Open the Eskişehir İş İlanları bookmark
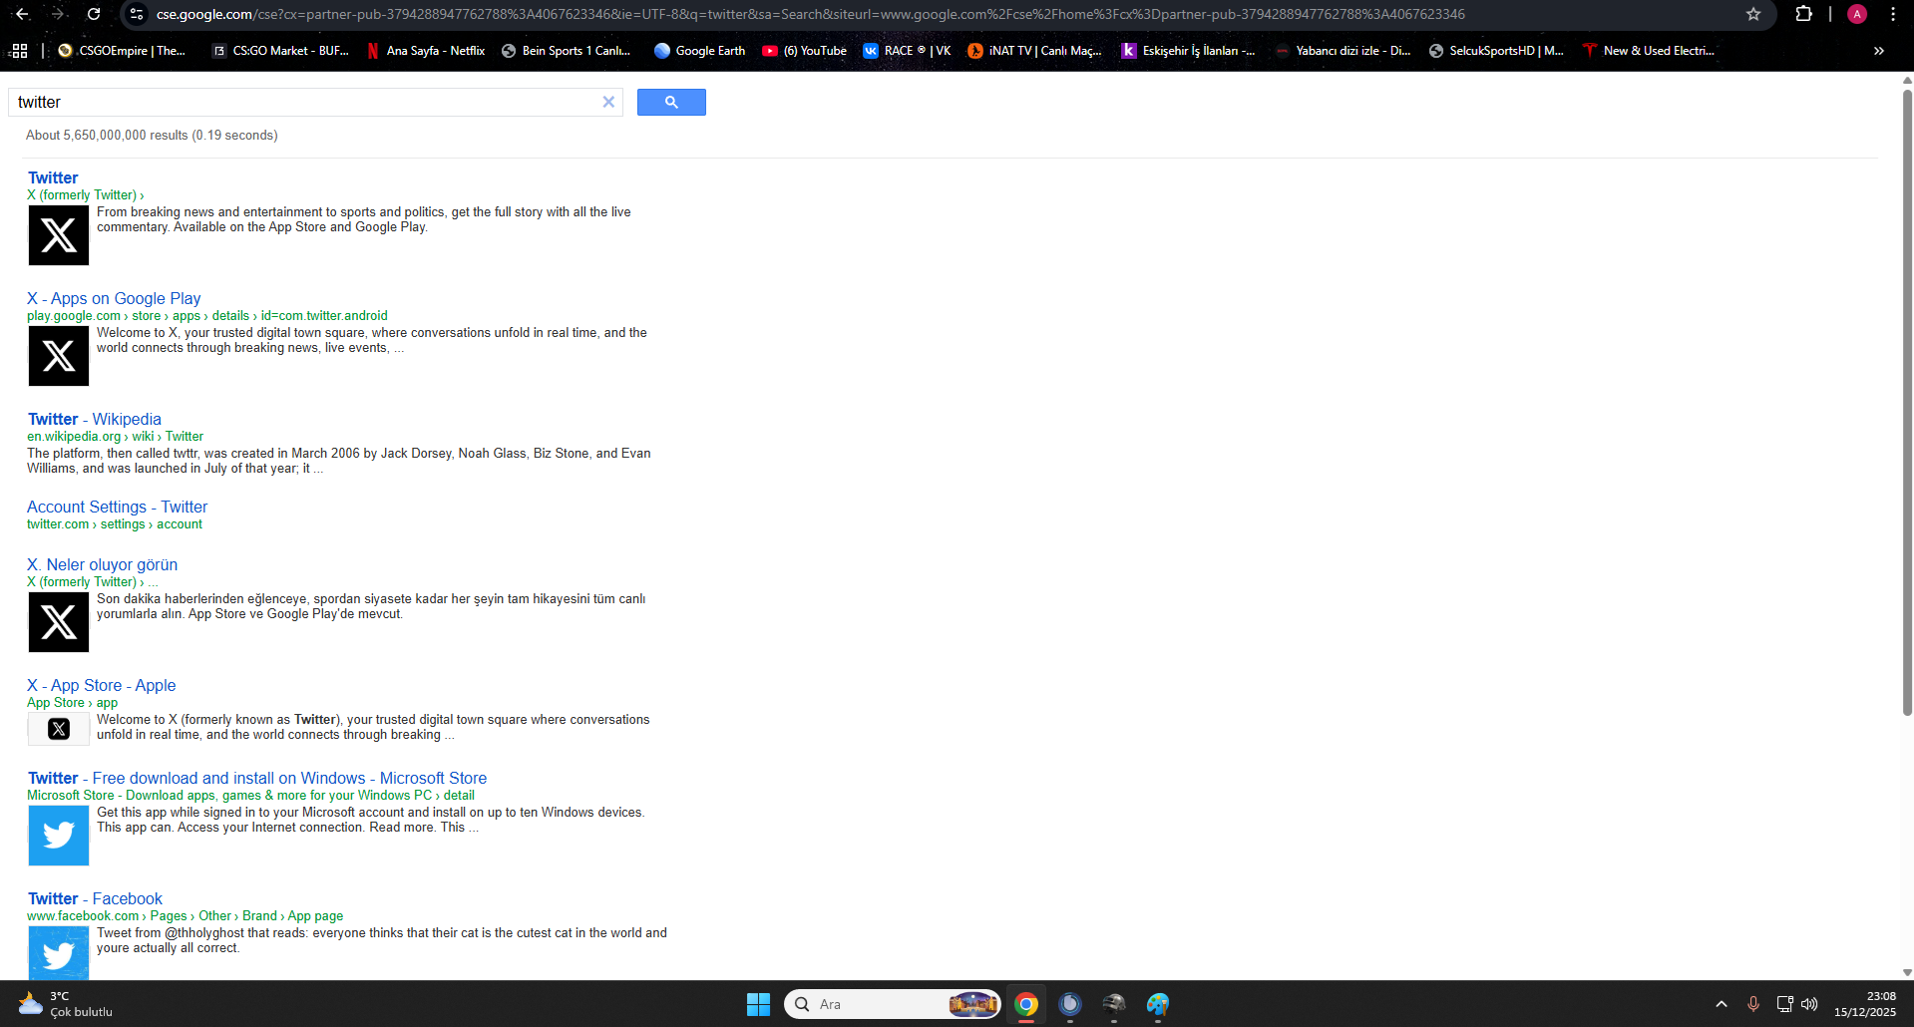The image size is (1914, 1027). coord(1188,51)
